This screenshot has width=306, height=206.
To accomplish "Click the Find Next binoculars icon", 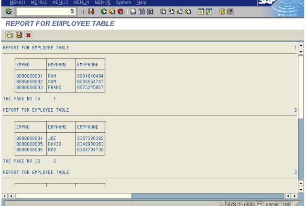I will pyautogui.click(x=150, y=11).
